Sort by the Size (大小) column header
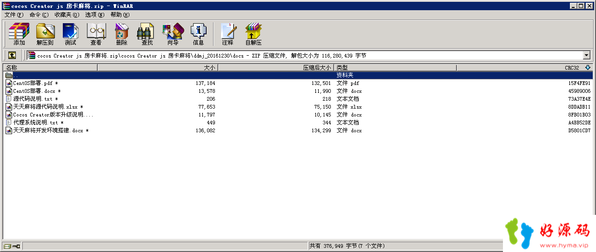 tap(158, 68)
